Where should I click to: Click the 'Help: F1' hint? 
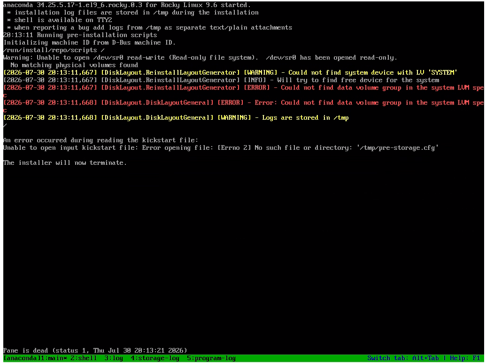click(465, 358)
